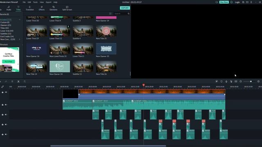Expand the New Conc... category arrow
262x147 pixels.
(20, 39)
